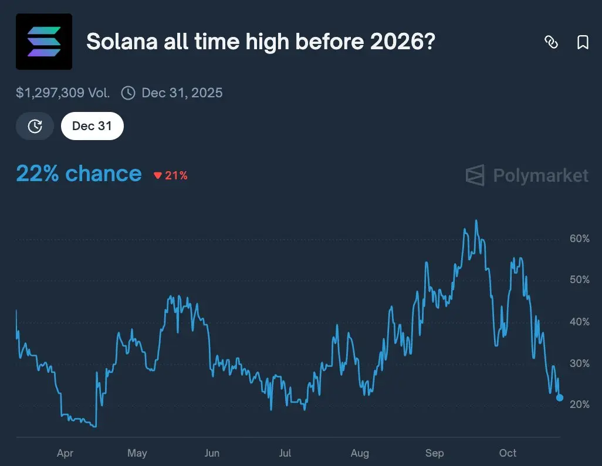Click the Solana logo thumbnail
Viewport: 602px width, 466px height.
coord(44,42)
